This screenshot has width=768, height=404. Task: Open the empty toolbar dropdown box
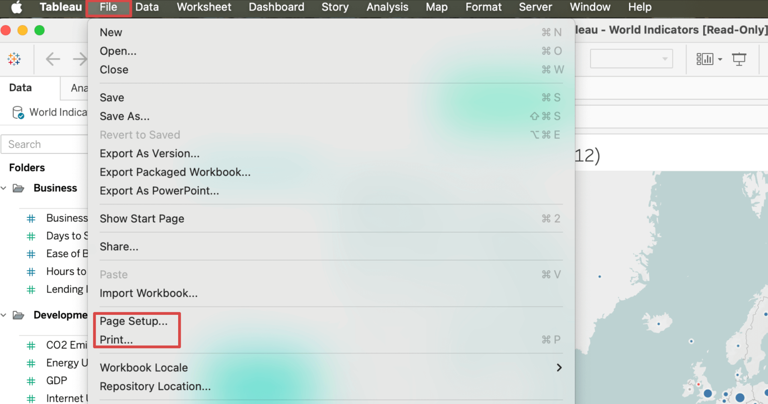click(x=631, y=59)
